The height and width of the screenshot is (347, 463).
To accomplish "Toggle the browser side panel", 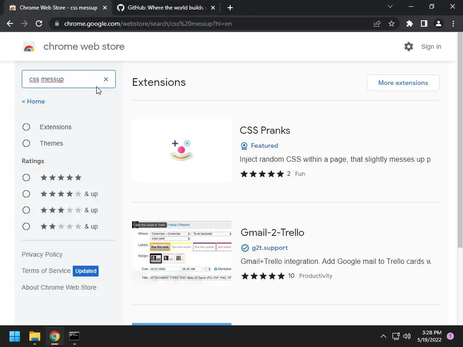I will pyautogui.click(x=424, y=23).
